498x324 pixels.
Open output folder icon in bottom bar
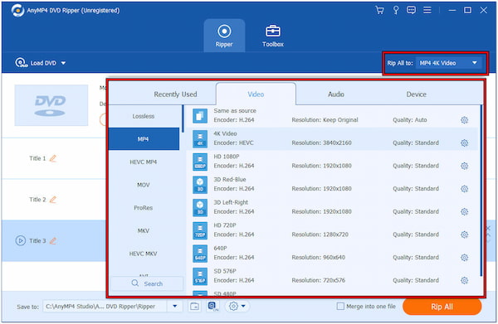[195, 307]
